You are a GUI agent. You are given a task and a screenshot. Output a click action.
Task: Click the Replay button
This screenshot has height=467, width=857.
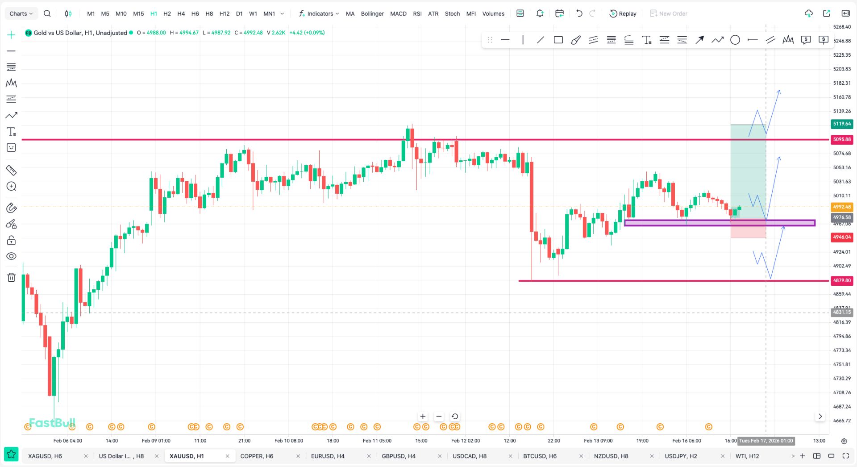click(x=623, y=13)
